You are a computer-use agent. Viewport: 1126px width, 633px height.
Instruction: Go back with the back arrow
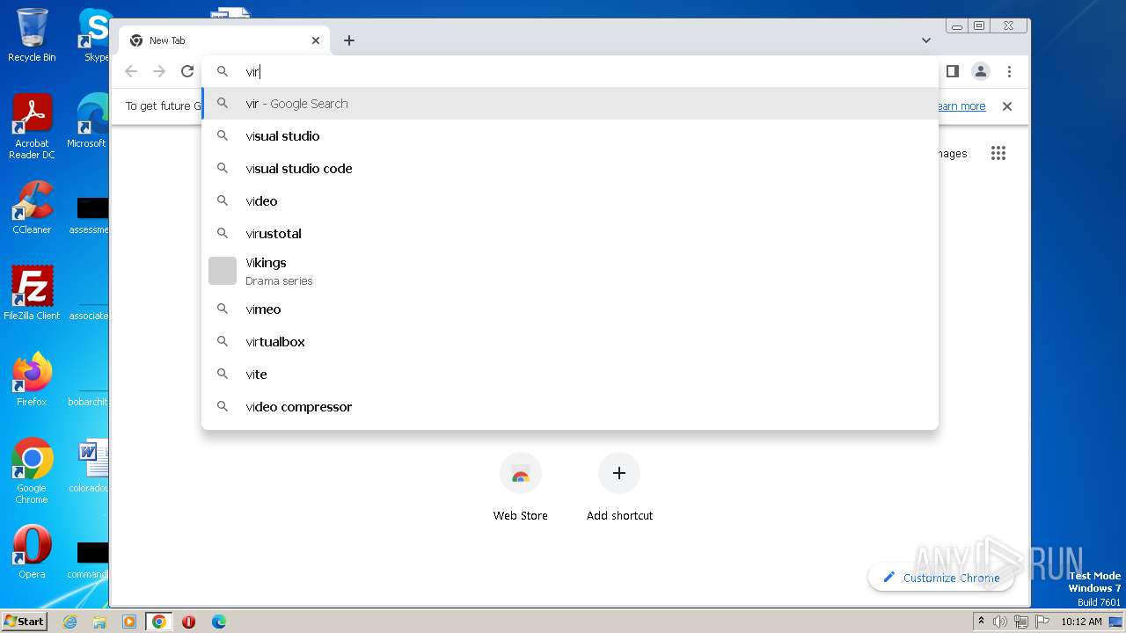(131, 72)
